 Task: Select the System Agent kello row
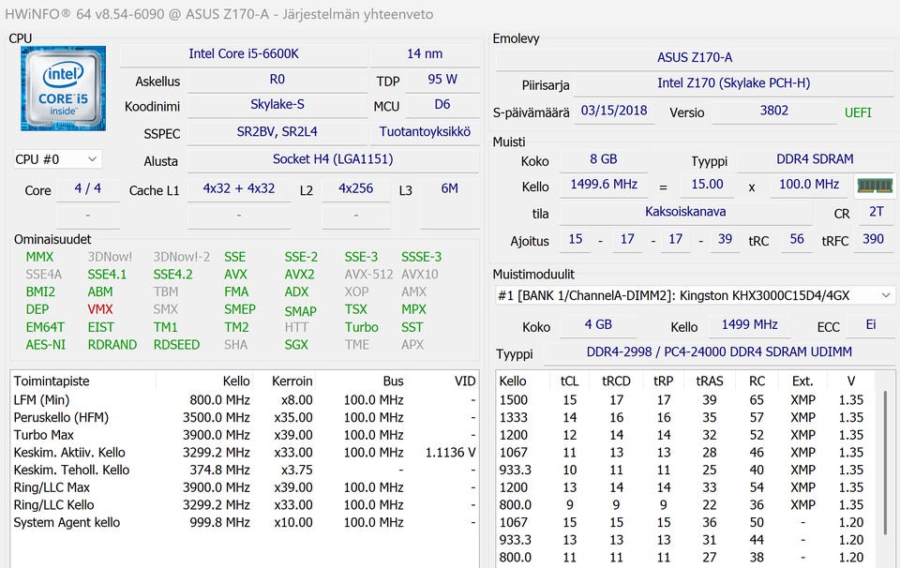click(x=245, y=523)
